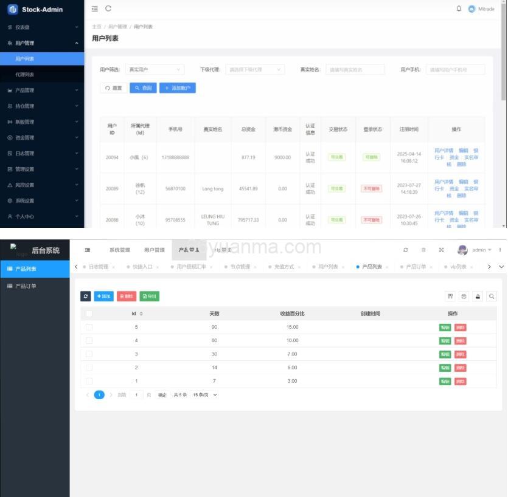
Task: Click the refresh icon in the Stock-Admin header
Action: tap(108, 9)
